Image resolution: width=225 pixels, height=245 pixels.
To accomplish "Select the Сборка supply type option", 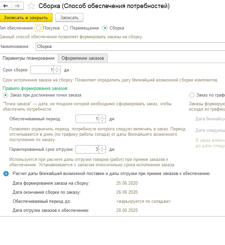I will (x=105, y=28).
